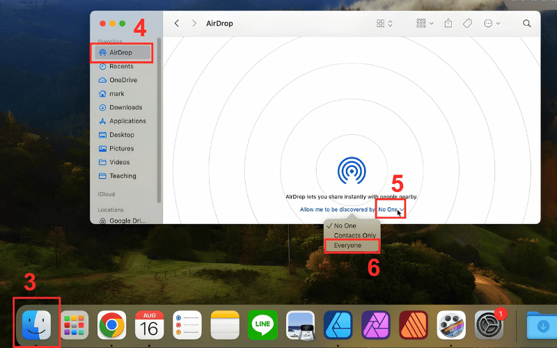Click the iCloud section header in sidebar
The height and width of the screenshot is (348, 557).
coord(107,194)
